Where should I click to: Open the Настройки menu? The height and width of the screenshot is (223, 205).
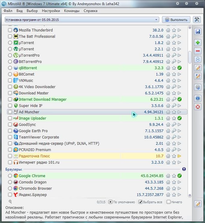[51, 11]
